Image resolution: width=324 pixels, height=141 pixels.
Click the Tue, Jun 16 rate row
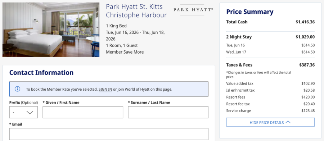coord(270,45)
